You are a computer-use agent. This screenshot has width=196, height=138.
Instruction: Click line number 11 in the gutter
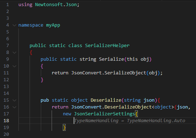click(6, 73)
